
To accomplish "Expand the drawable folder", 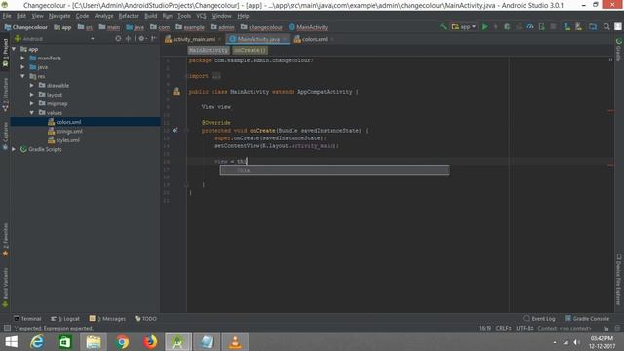I will [x=32, y=85].
